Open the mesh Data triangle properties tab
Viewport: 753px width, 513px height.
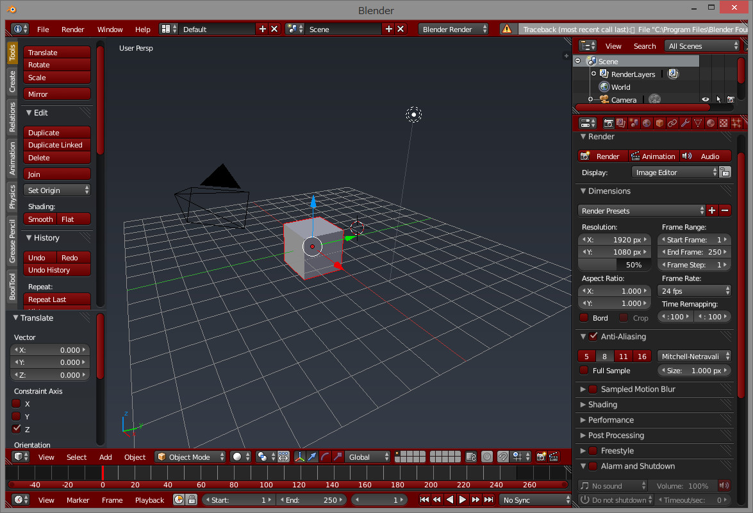698,124
